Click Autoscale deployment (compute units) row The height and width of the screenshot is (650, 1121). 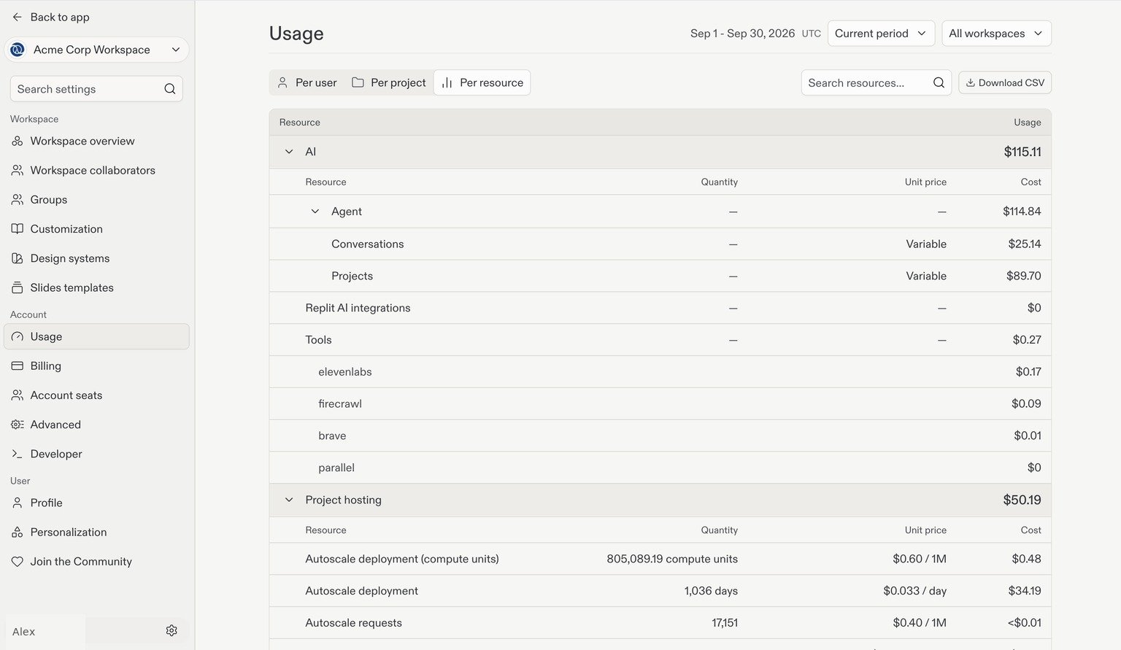(x=660, y=559)
